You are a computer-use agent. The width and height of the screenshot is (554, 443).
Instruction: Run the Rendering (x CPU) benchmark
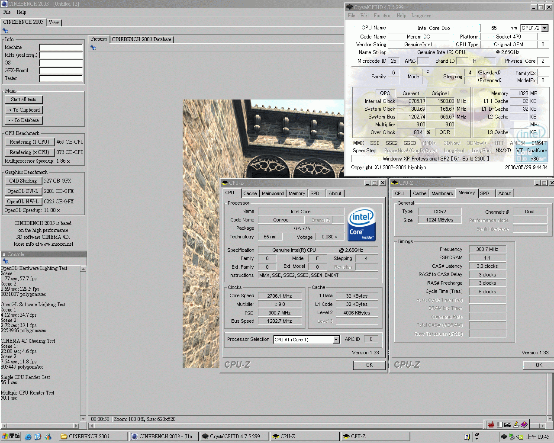[x=30, y=152]
